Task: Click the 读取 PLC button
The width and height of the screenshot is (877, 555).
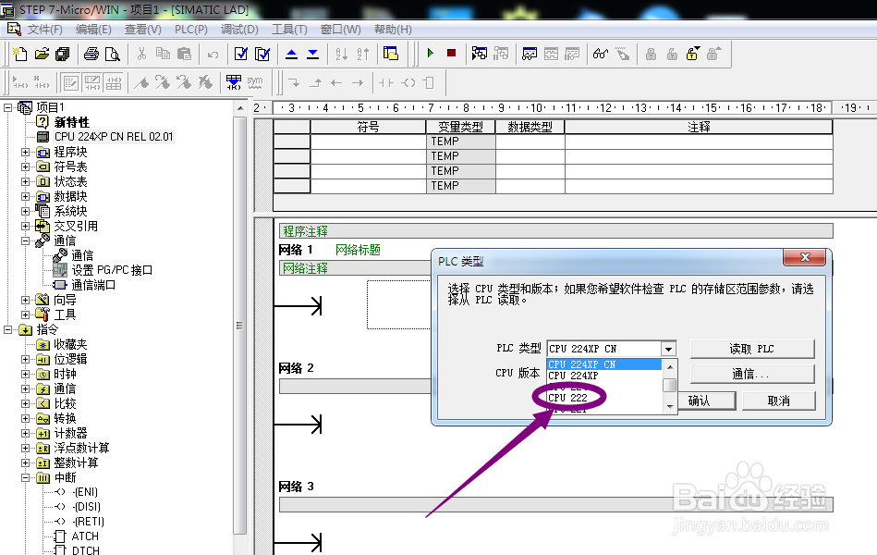Action: tap(752, 349)
